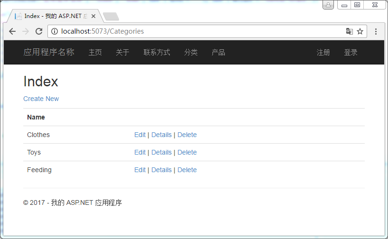
Task: Edit the Clothes category
Action: pyautogui.click(x=140, y=135)
